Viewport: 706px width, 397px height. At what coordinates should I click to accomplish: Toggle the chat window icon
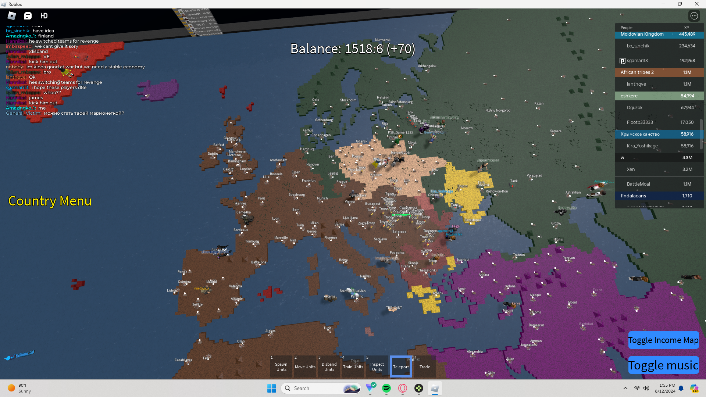(x=28, y=16)
